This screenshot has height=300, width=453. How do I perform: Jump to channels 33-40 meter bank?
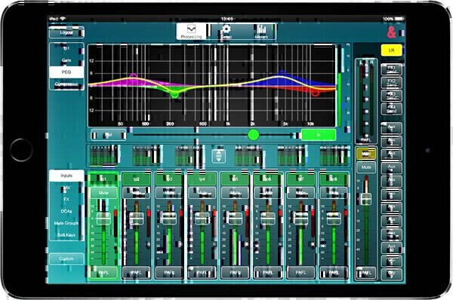click(x=291, y=156)
